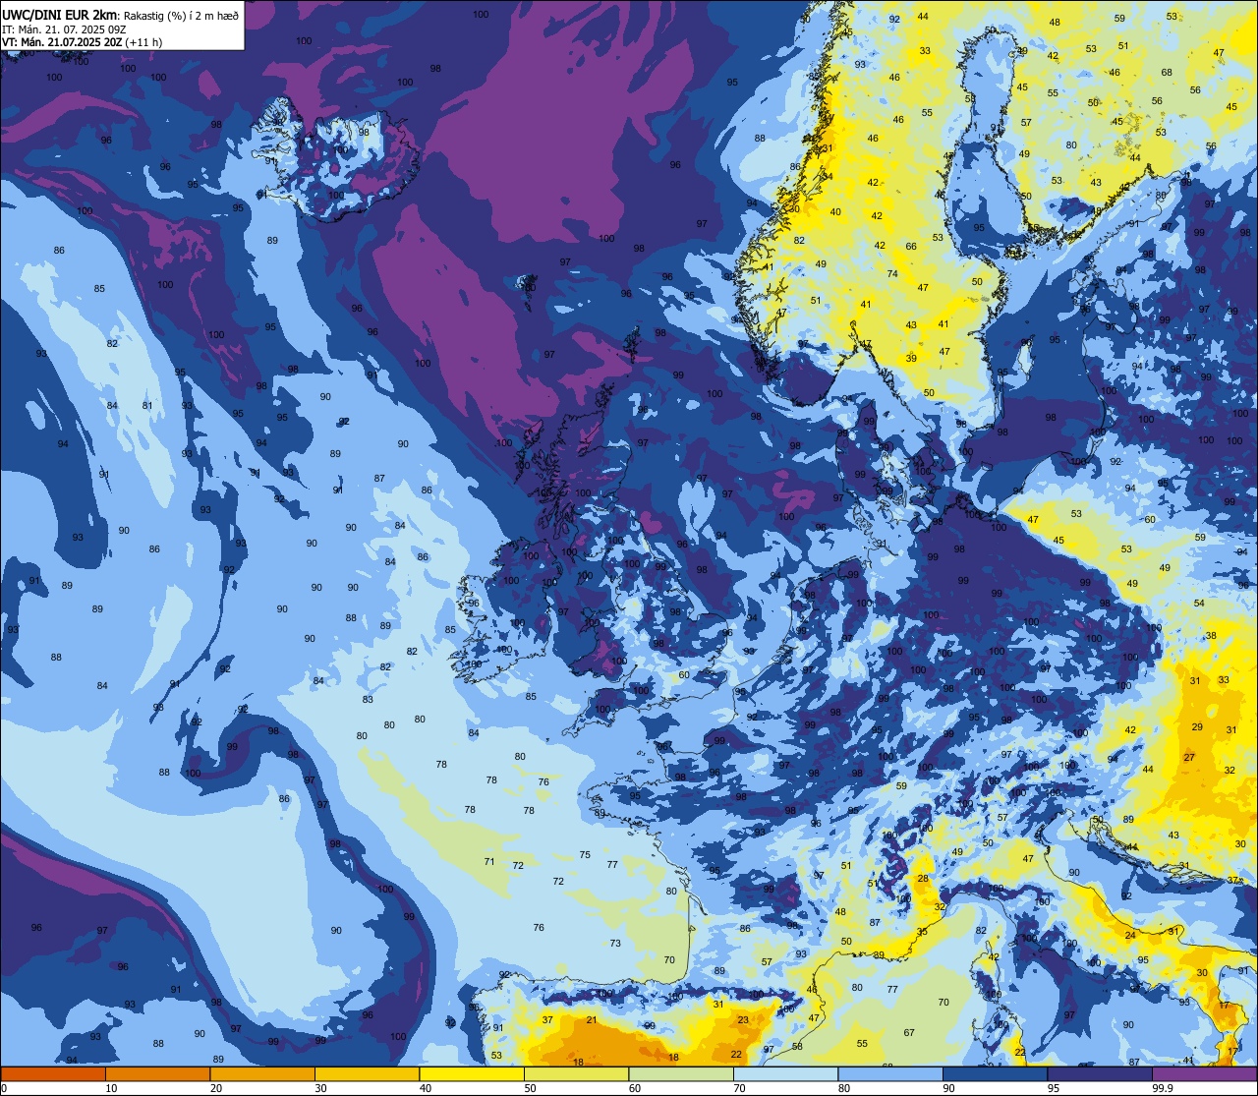Click the legend tick label 40
This screenshot has height=1096, width=1258.
(x=426, y=1088)
